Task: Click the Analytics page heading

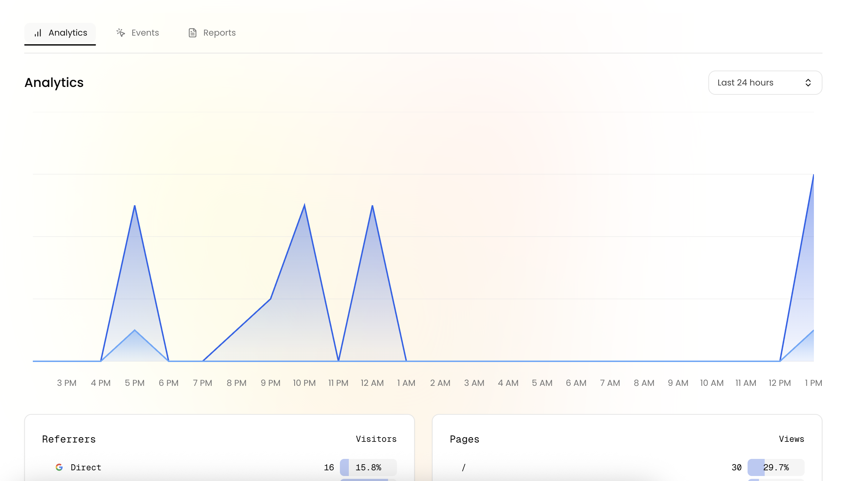Action: (54, 82)
